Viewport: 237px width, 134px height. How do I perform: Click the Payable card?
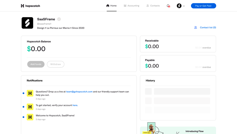(178, 64)
